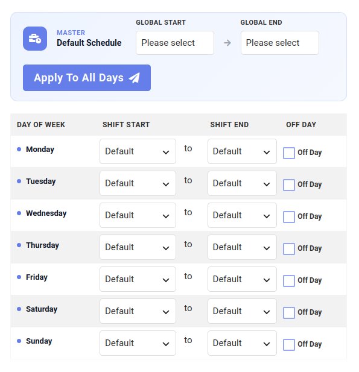This screenshot has width=359, height=372.
Task: Mark Tuesday as Off Day
Action: pyautogui.click(x=289, y=185)
